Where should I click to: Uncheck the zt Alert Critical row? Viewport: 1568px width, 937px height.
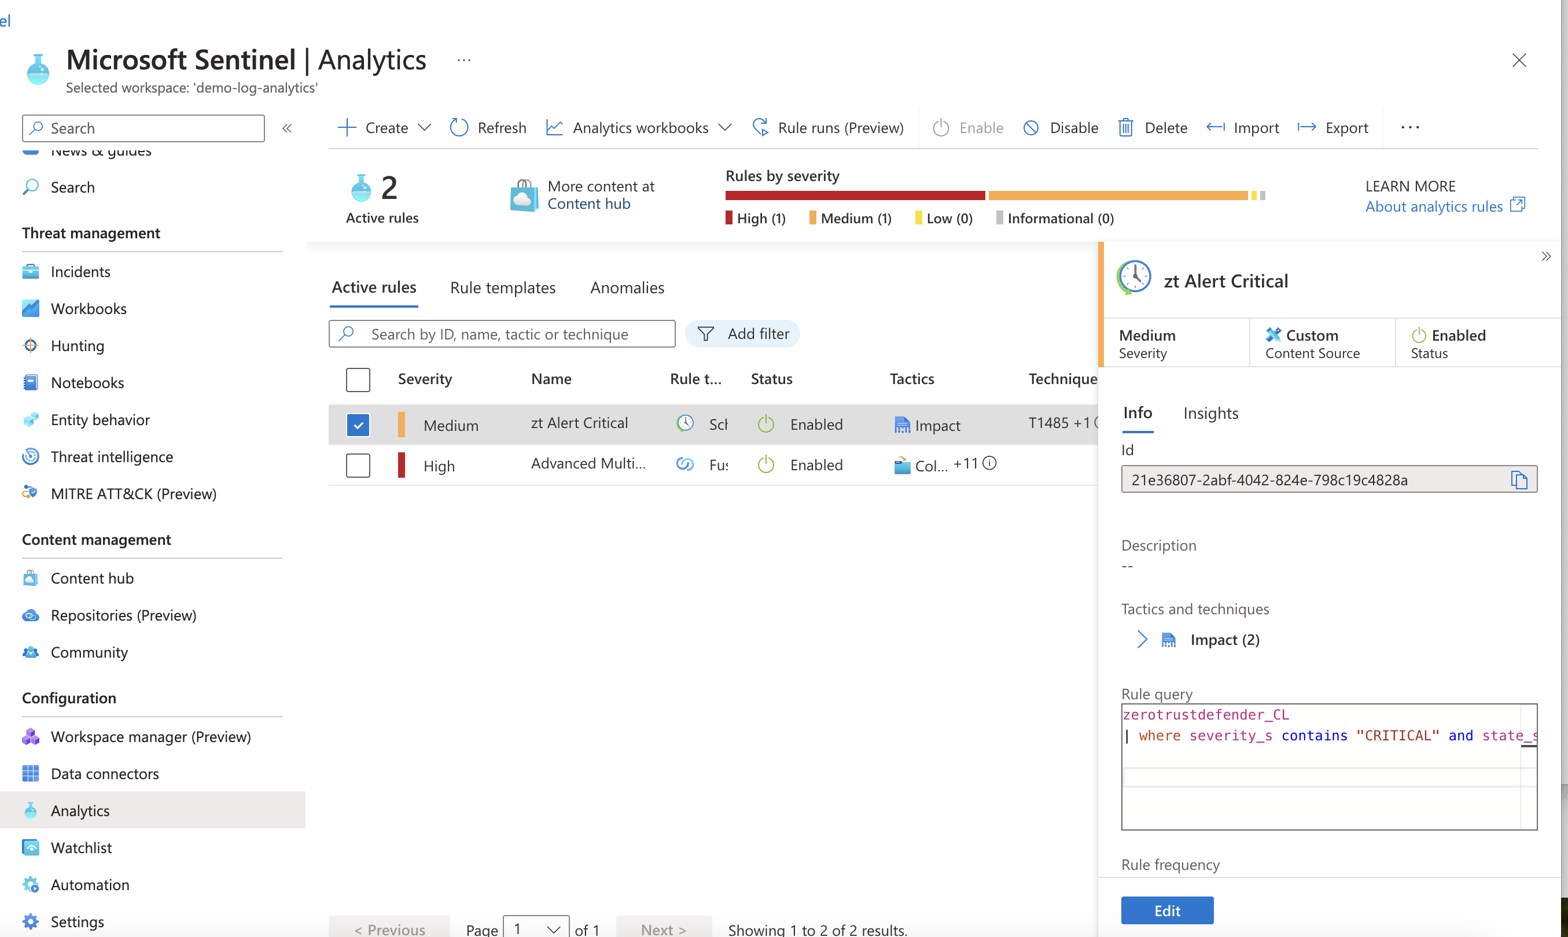[x=358, y=425]
